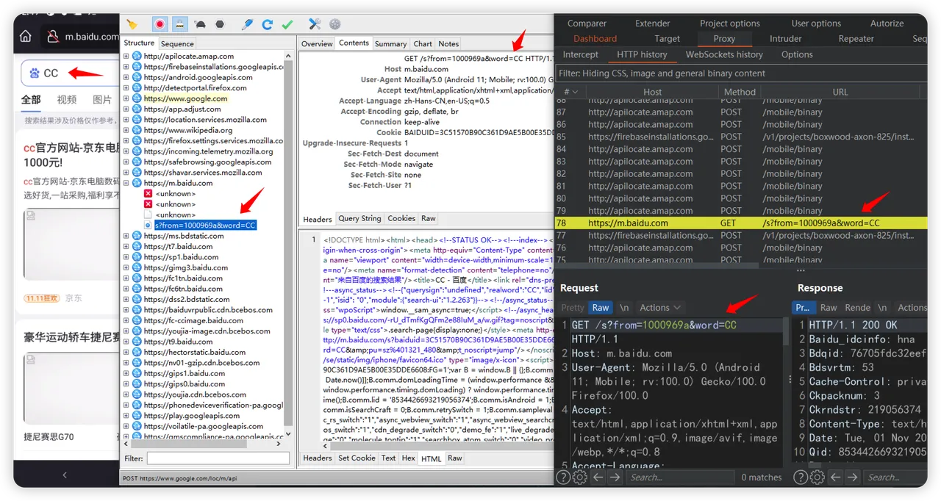The height and width of the screenshot is (501, 941).
Task: Click the Repeat circular arrow icon
Action: 267,24
